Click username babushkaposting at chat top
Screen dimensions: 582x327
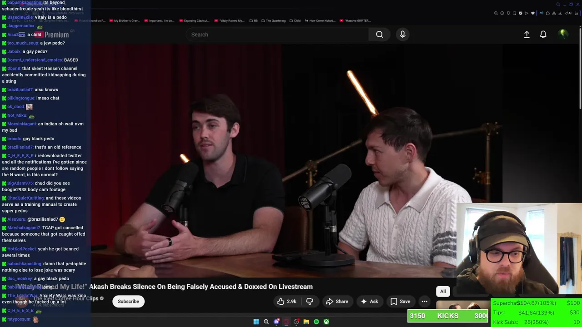[x=23, y=3]
